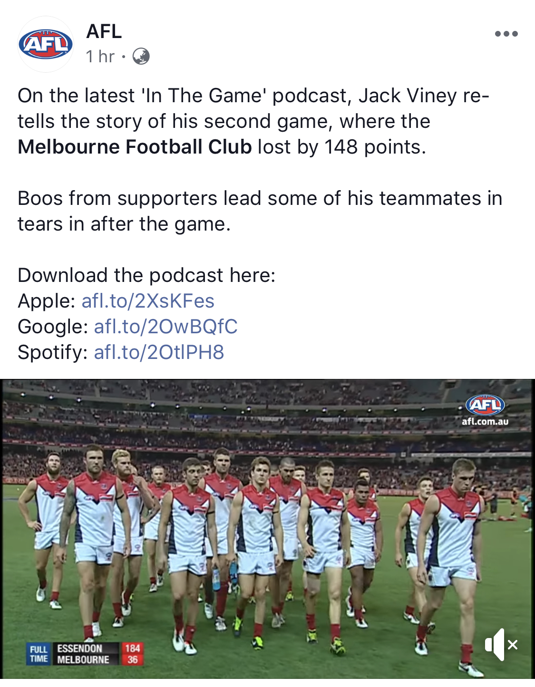Click the '1 hr' post timestamp
This screenshot has width=535, height=687.
[x=100, y=57]
